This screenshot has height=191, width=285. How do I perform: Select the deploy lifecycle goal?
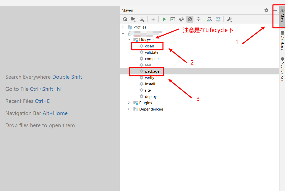pyautogui.click(x=151, y=97)
